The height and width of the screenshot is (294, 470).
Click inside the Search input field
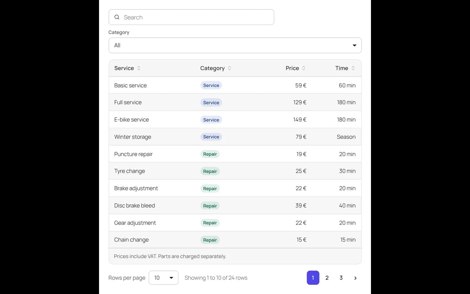click(x=191, y=17)
